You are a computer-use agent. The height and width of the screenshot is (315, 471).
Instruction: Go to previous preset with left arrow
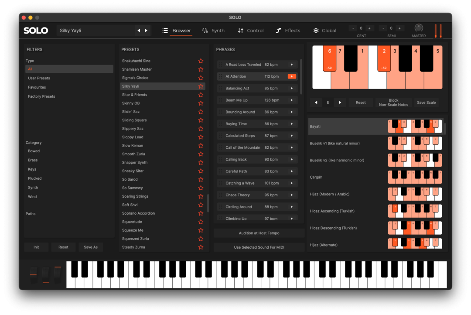click(x=139, y=31)
